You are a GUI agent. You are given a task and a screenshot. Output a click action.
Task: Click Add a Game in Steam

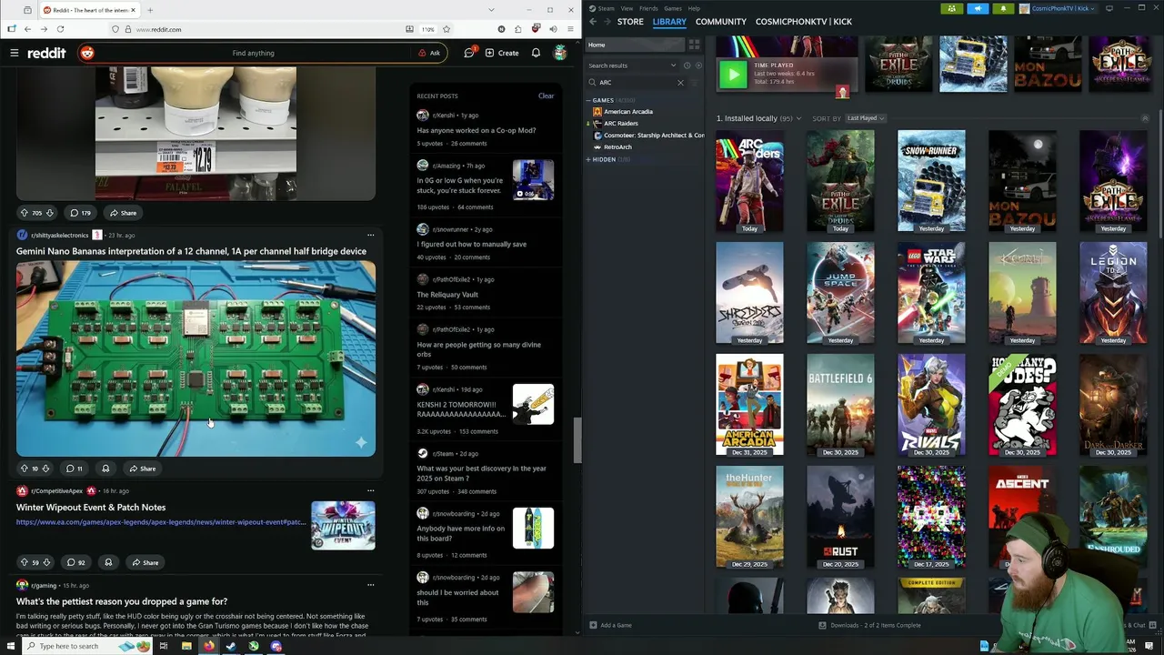pos(610,625)
